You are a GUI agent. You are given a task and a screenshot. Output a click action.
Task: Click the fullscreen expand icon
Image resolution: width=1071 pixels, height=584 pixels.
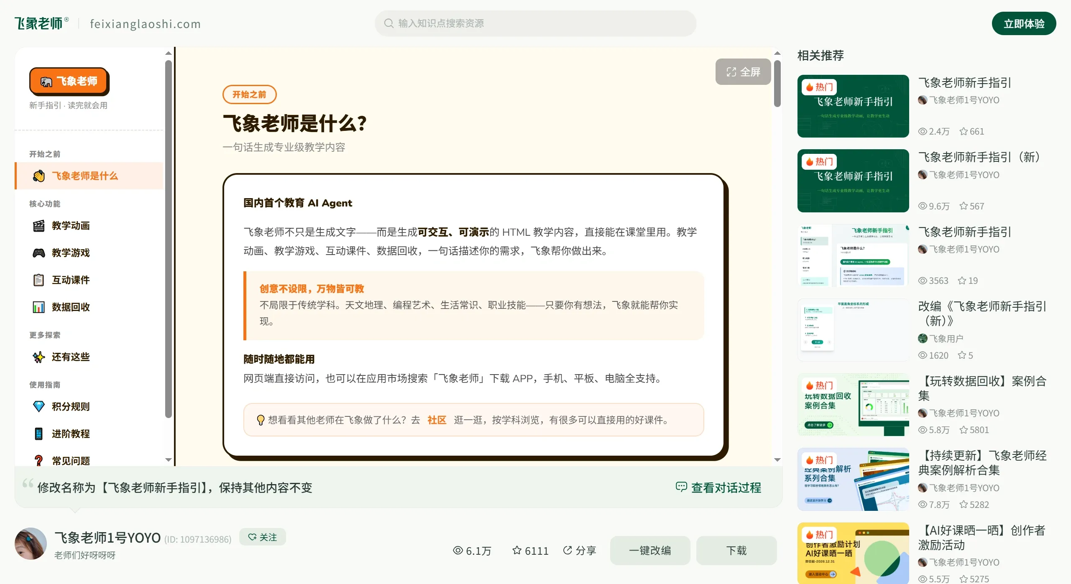pyautogui.click(x=731, y=72)
